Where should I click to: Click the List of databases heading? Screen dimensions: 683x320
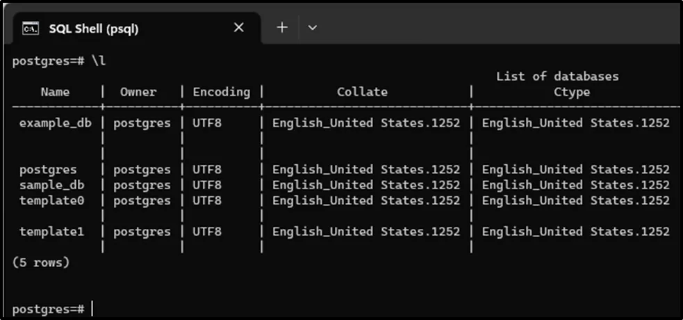(557, 77)
